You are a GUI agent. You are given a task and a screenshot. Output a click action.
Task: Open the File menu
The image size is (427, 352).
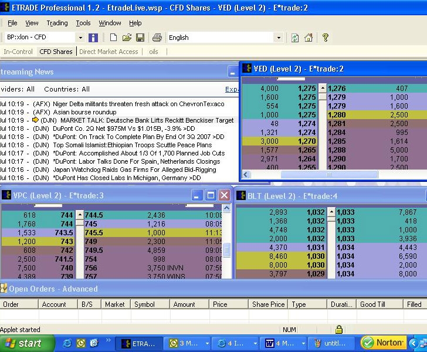point(12,23)
